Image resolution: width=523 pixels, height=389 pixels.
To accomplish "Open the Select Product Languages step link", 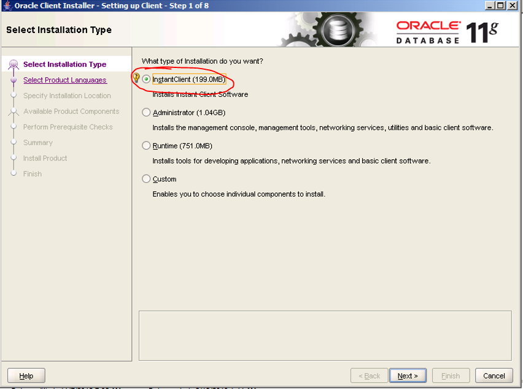I will (x=64, y=80).
